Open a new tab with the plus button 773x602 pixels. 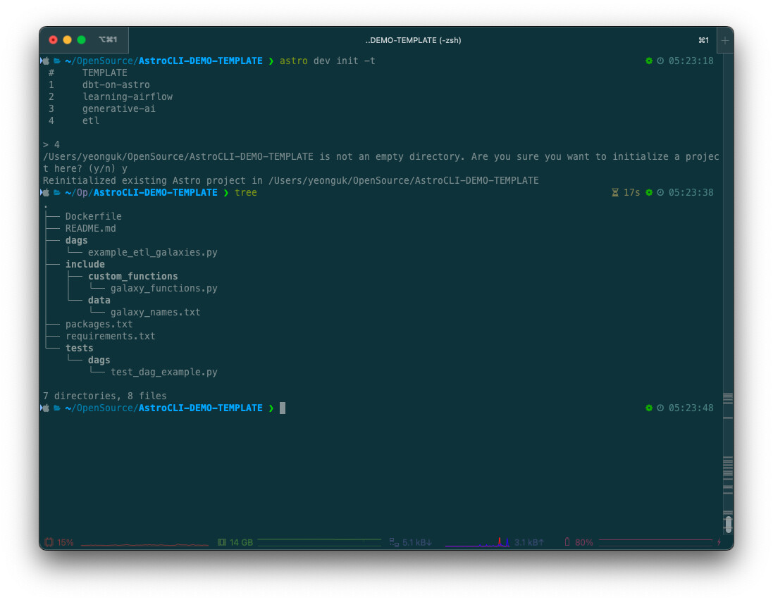point(724,40)
